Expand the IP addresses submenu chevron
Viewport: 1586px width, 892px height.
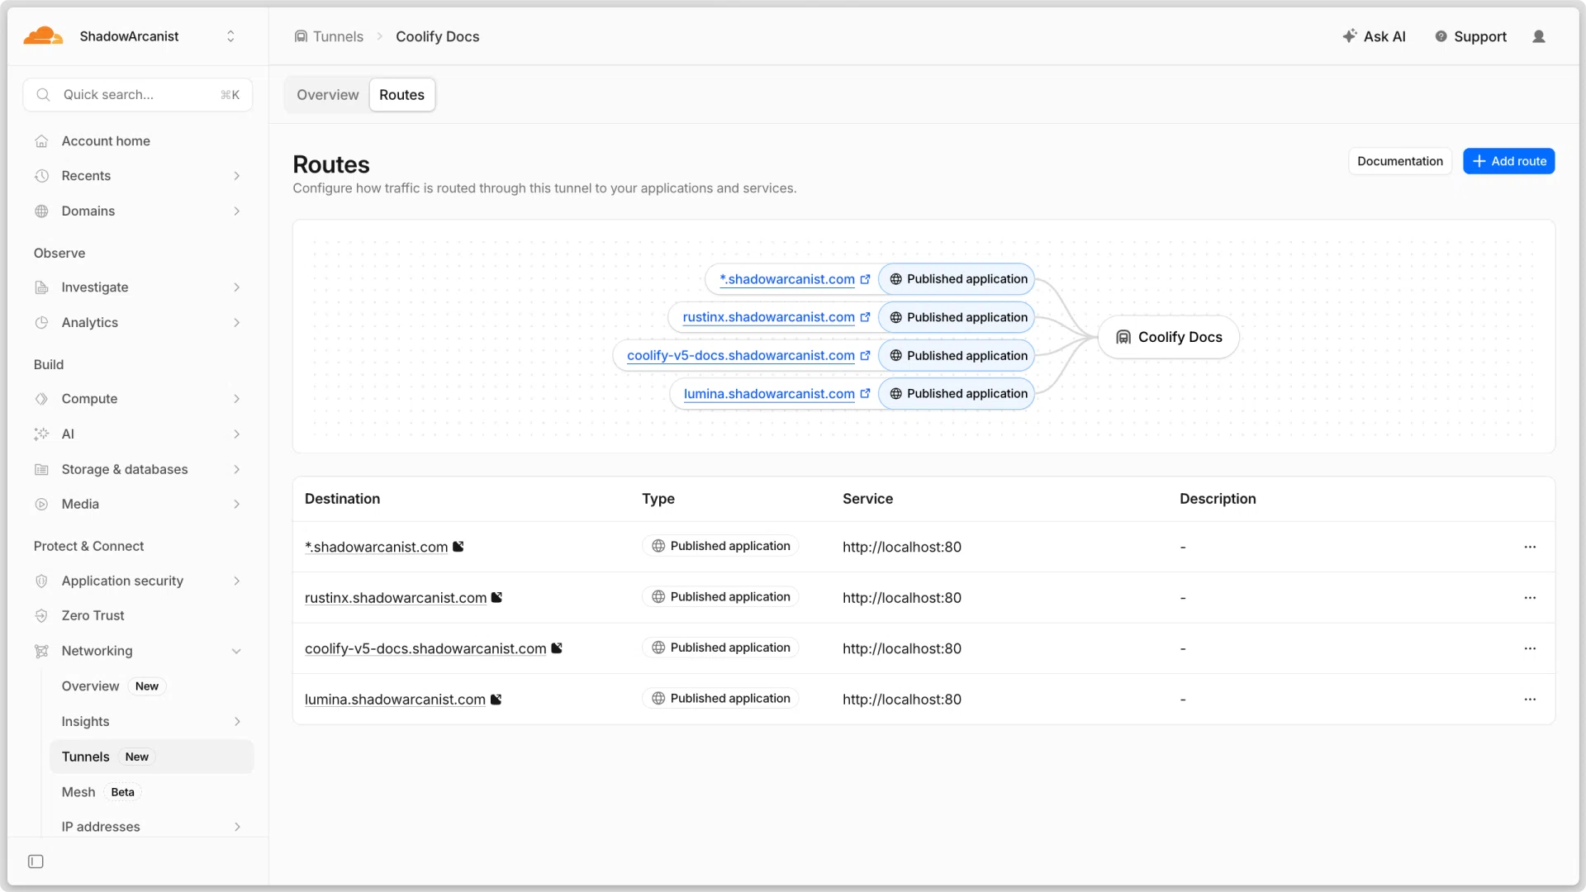point(237,827)
